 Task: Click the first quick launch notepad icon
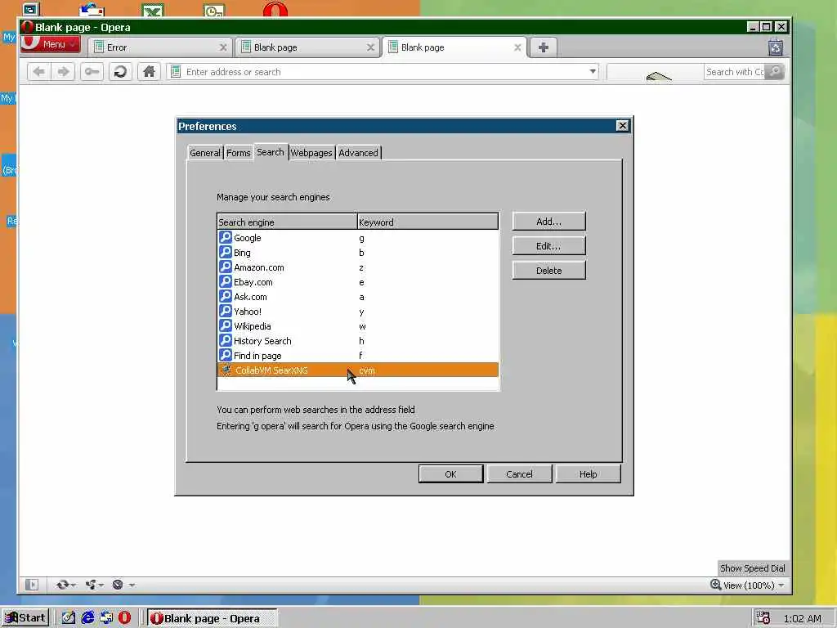69,618
